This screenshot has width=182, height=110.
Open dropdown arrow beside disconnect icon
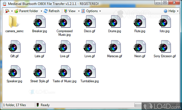point(12,11)
